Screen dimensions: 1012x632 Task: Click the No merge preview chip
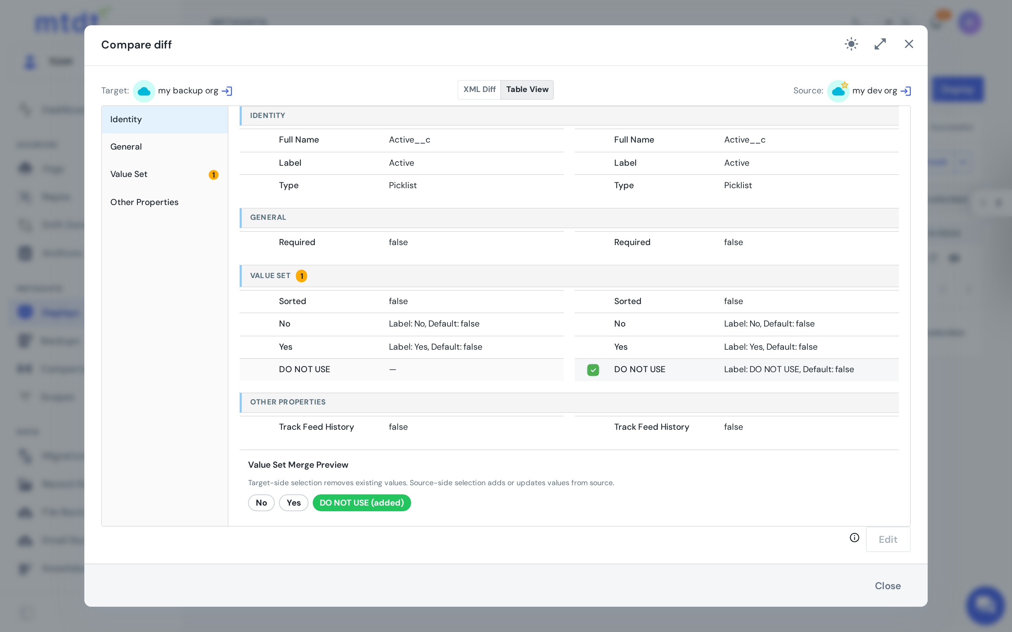pos(261,503)
